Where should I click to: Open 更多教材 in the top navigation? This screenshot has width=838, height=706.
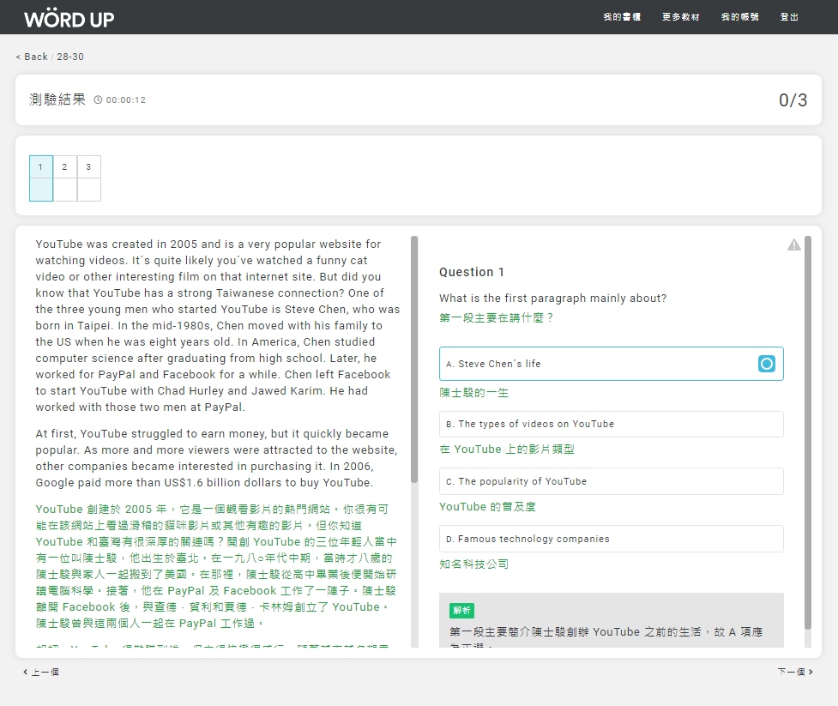point(680,17)
